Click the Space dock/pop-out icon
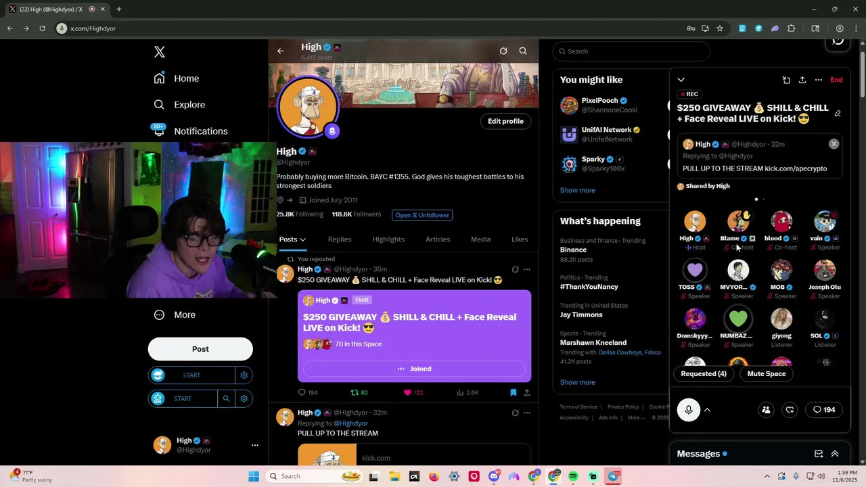This screenshot has width=866, height=487. (x=786, y=80)
